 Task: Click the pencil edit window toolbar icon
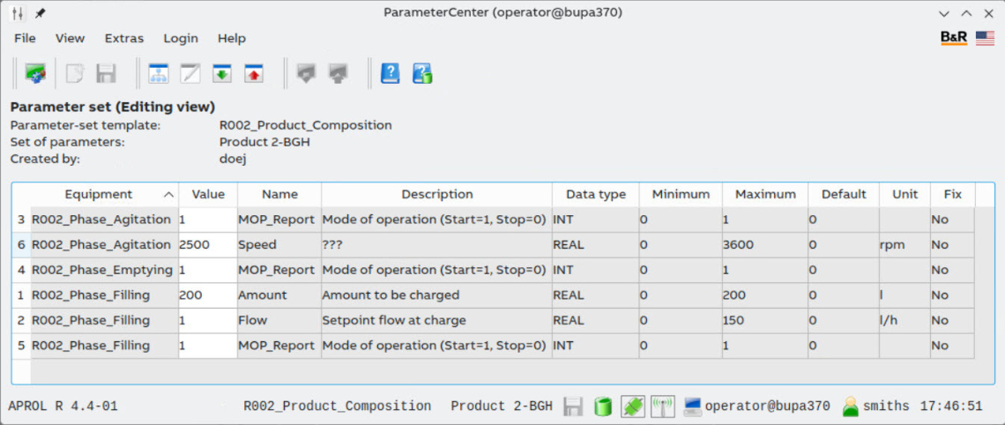[190, 74]
